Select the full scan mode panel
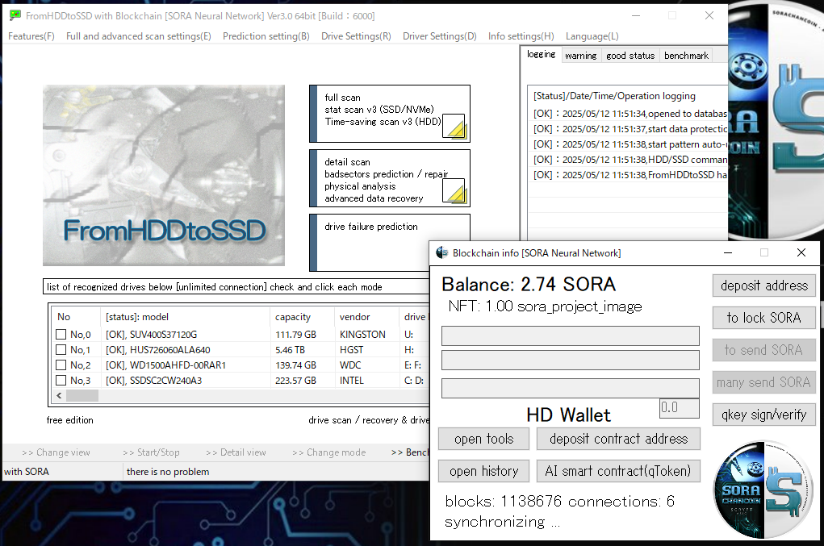Screen dimensions: 824x546 pos(390,114)
